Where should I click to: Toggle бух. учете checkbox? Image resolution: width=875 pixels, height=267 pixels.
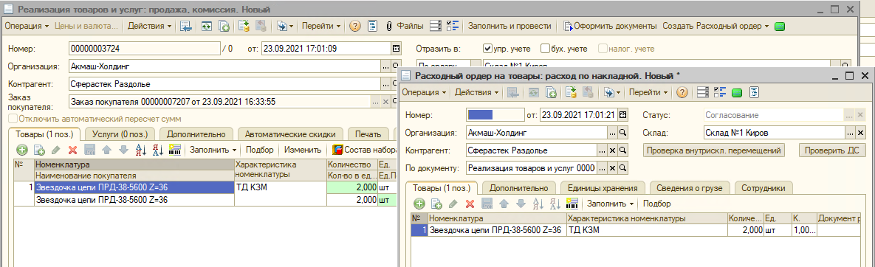tap(546, 49)
